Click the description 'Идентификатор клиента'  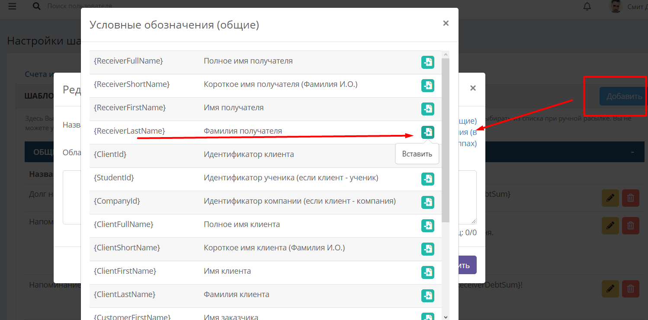point(249,154)
